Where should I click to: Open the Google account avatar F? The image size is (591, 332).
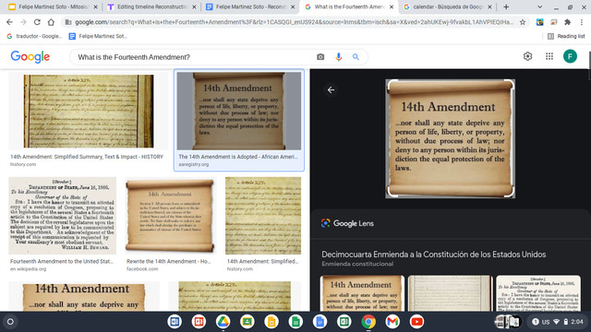[570, 56]
